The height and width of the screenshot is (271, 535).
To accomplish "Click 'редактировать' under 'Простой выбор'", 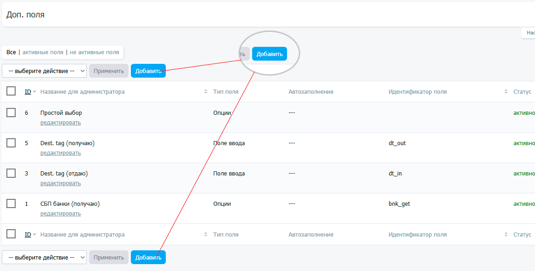I will [x=60, y=123].
